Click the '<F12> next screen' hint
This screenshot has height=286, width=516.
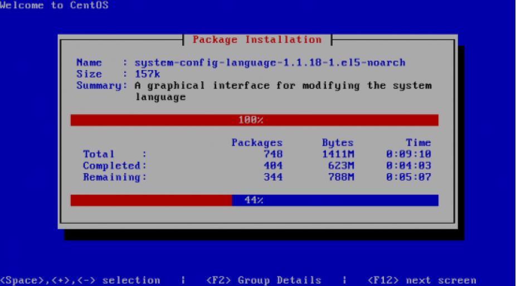[x=422, y=280]
